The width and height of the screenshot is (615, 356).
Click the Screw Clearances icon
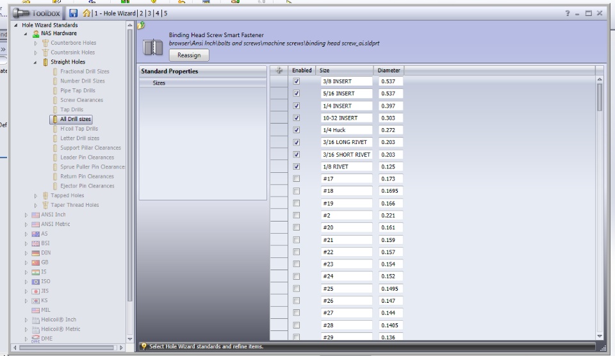[55, 100]
